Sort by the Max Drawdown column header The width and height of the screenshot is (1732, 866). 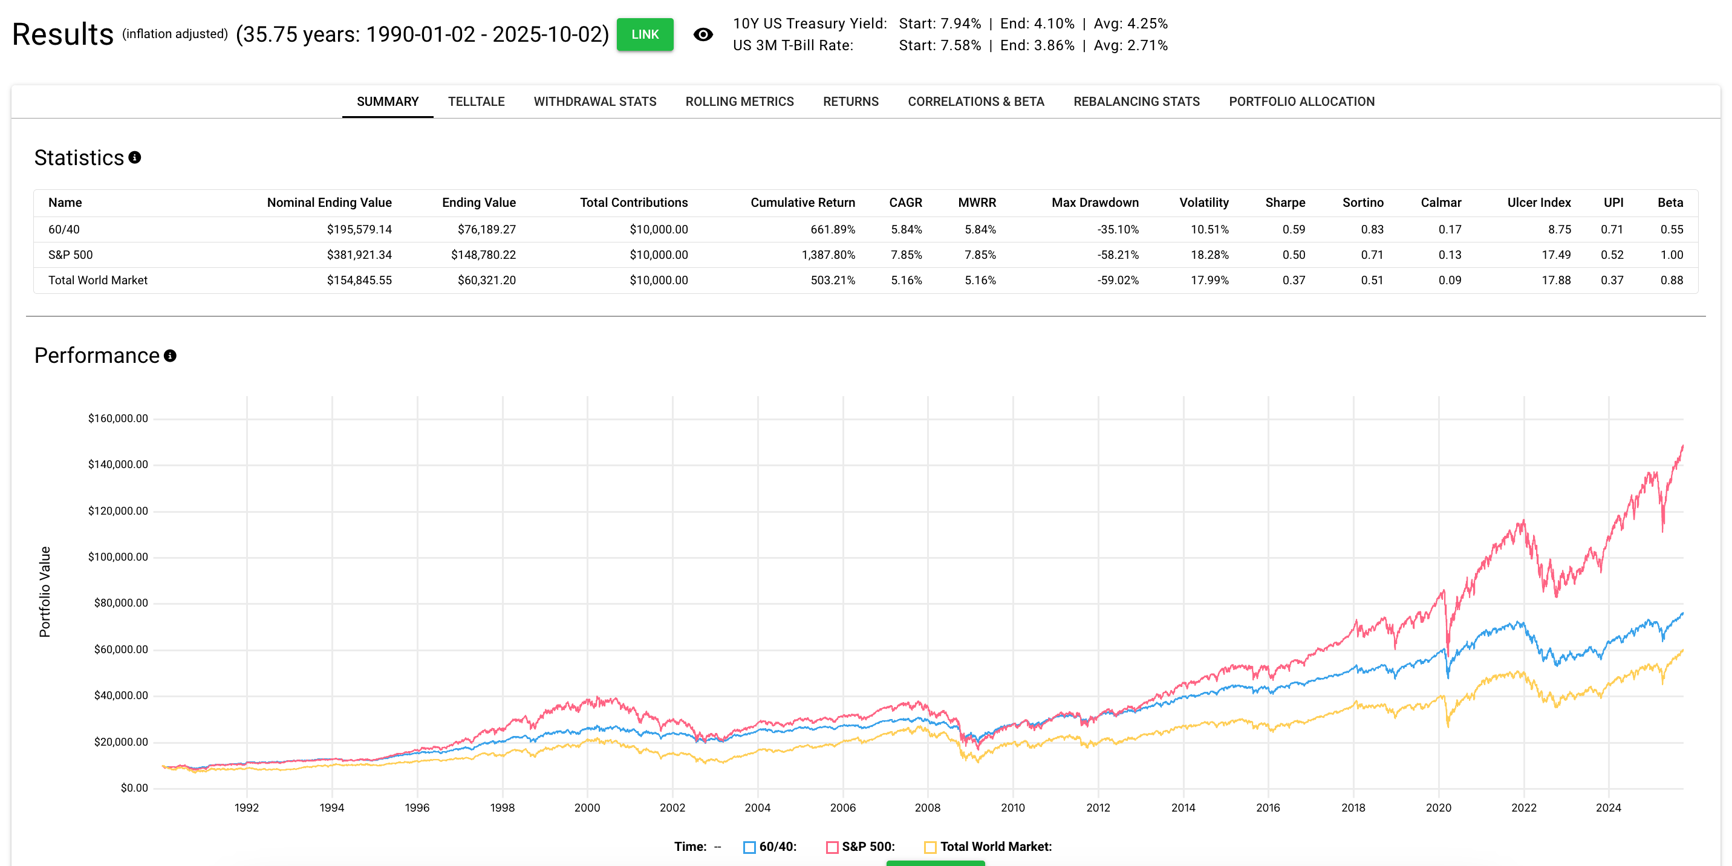click(1095, 203)
